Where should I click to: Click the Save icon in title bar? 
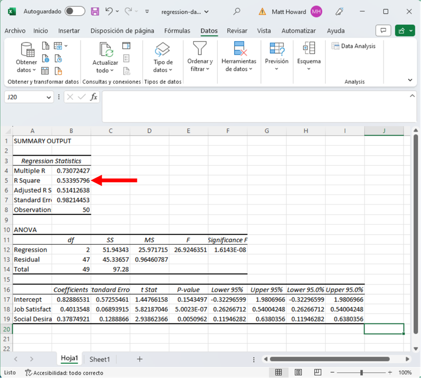[95, 11]
